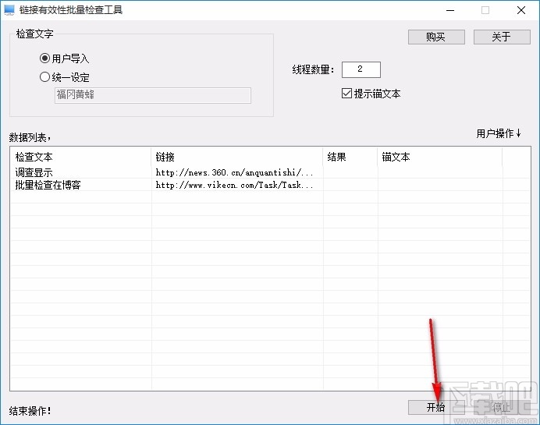The height and width of the screenshot is (425, 540).
Task: Close the 链接有效性批量检查工具 window
Action: [521, 10]
